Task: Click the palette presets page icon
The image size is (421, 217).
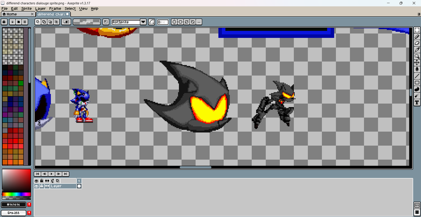Action: tap(19, 22)
